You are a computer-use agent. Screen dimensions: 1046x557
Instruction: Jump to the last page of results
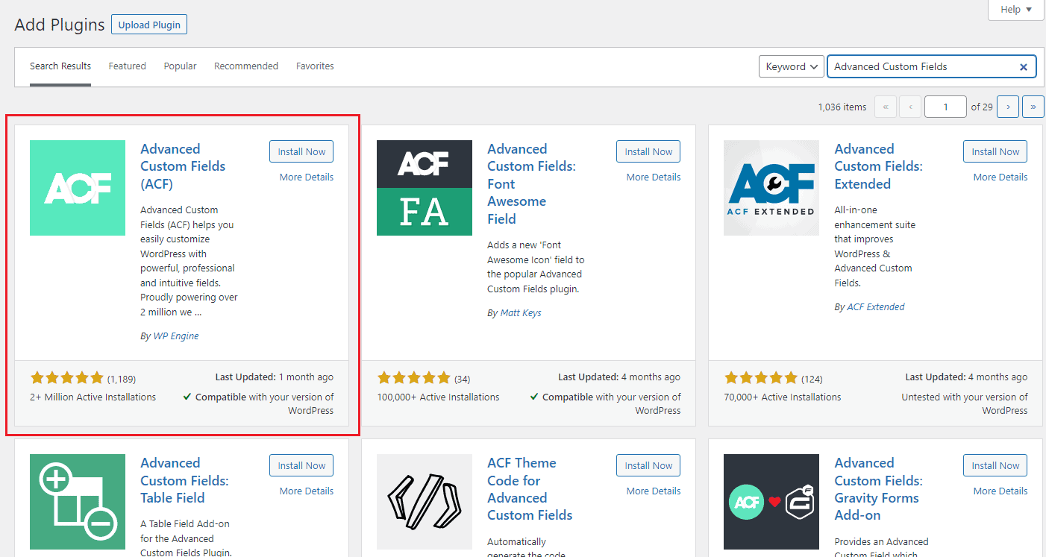click(x=1033, y=107)
